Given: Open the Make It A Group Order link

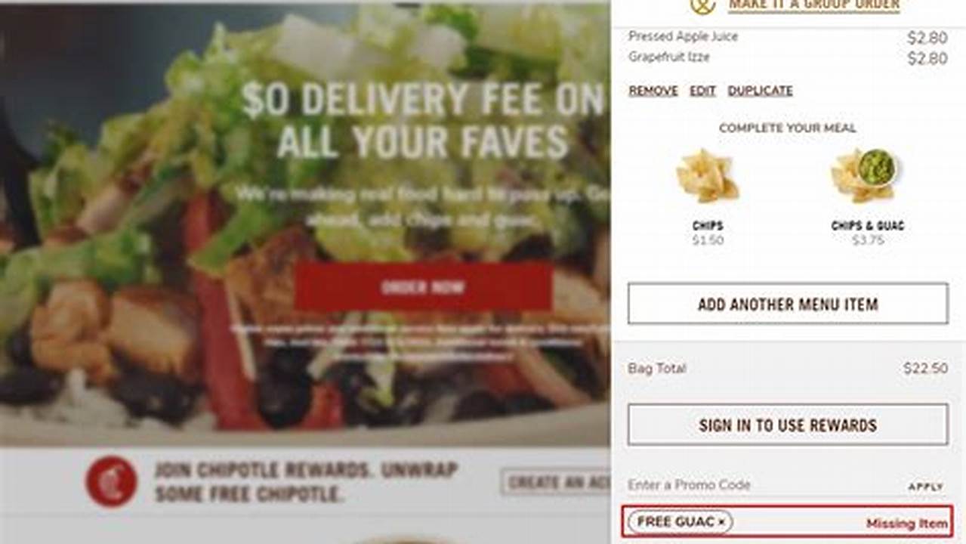Looking at the screenshot, I should [814, 5].
